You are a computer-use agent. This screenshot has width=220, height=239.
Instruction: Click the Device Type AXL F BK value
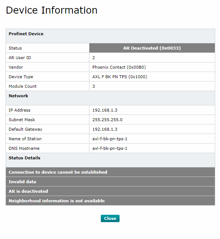tap(120, 77)
